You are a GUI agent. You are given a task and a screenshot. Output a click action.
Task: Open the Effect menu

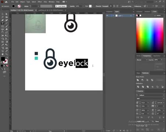[x=40, y=2]
